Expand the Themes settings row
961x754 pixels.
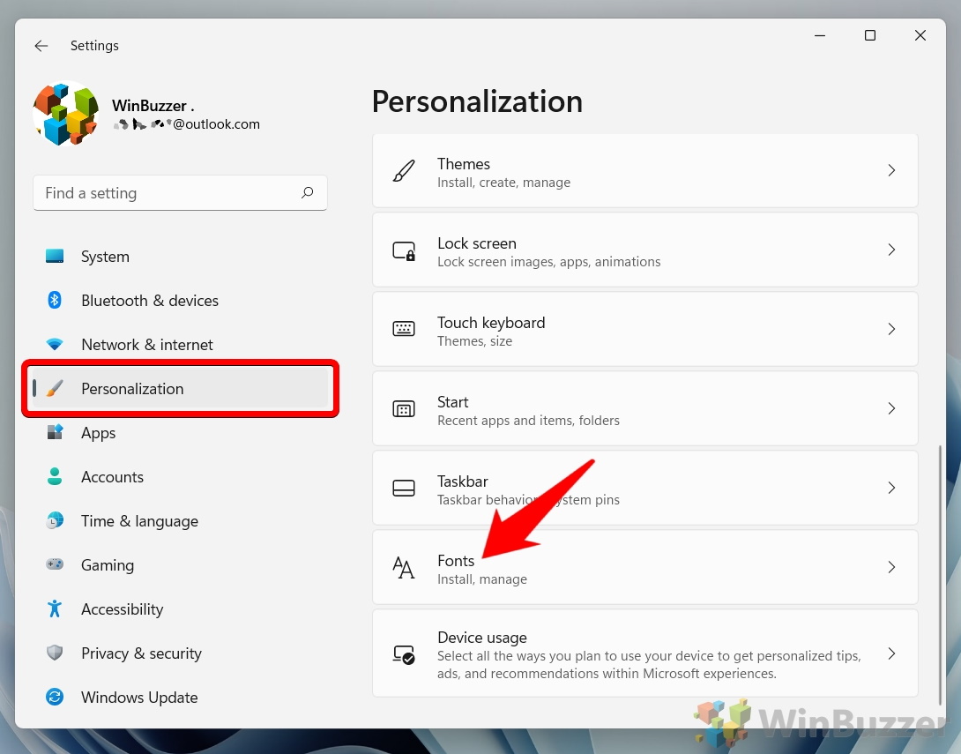click(644, 170)
